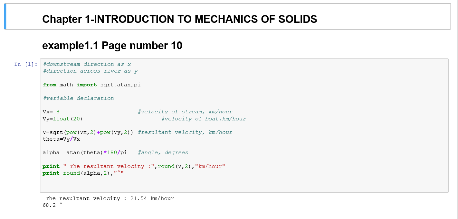458x219 pixels.
Task: Place cursor on the 'alpha= atan(theta)*180/pi' line
Action: click(x=85, y=153)
